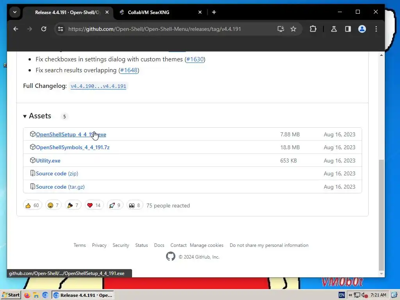Bookmark this page with the star icon
Screen dimensions: 400x300
[x=293, y=29]
